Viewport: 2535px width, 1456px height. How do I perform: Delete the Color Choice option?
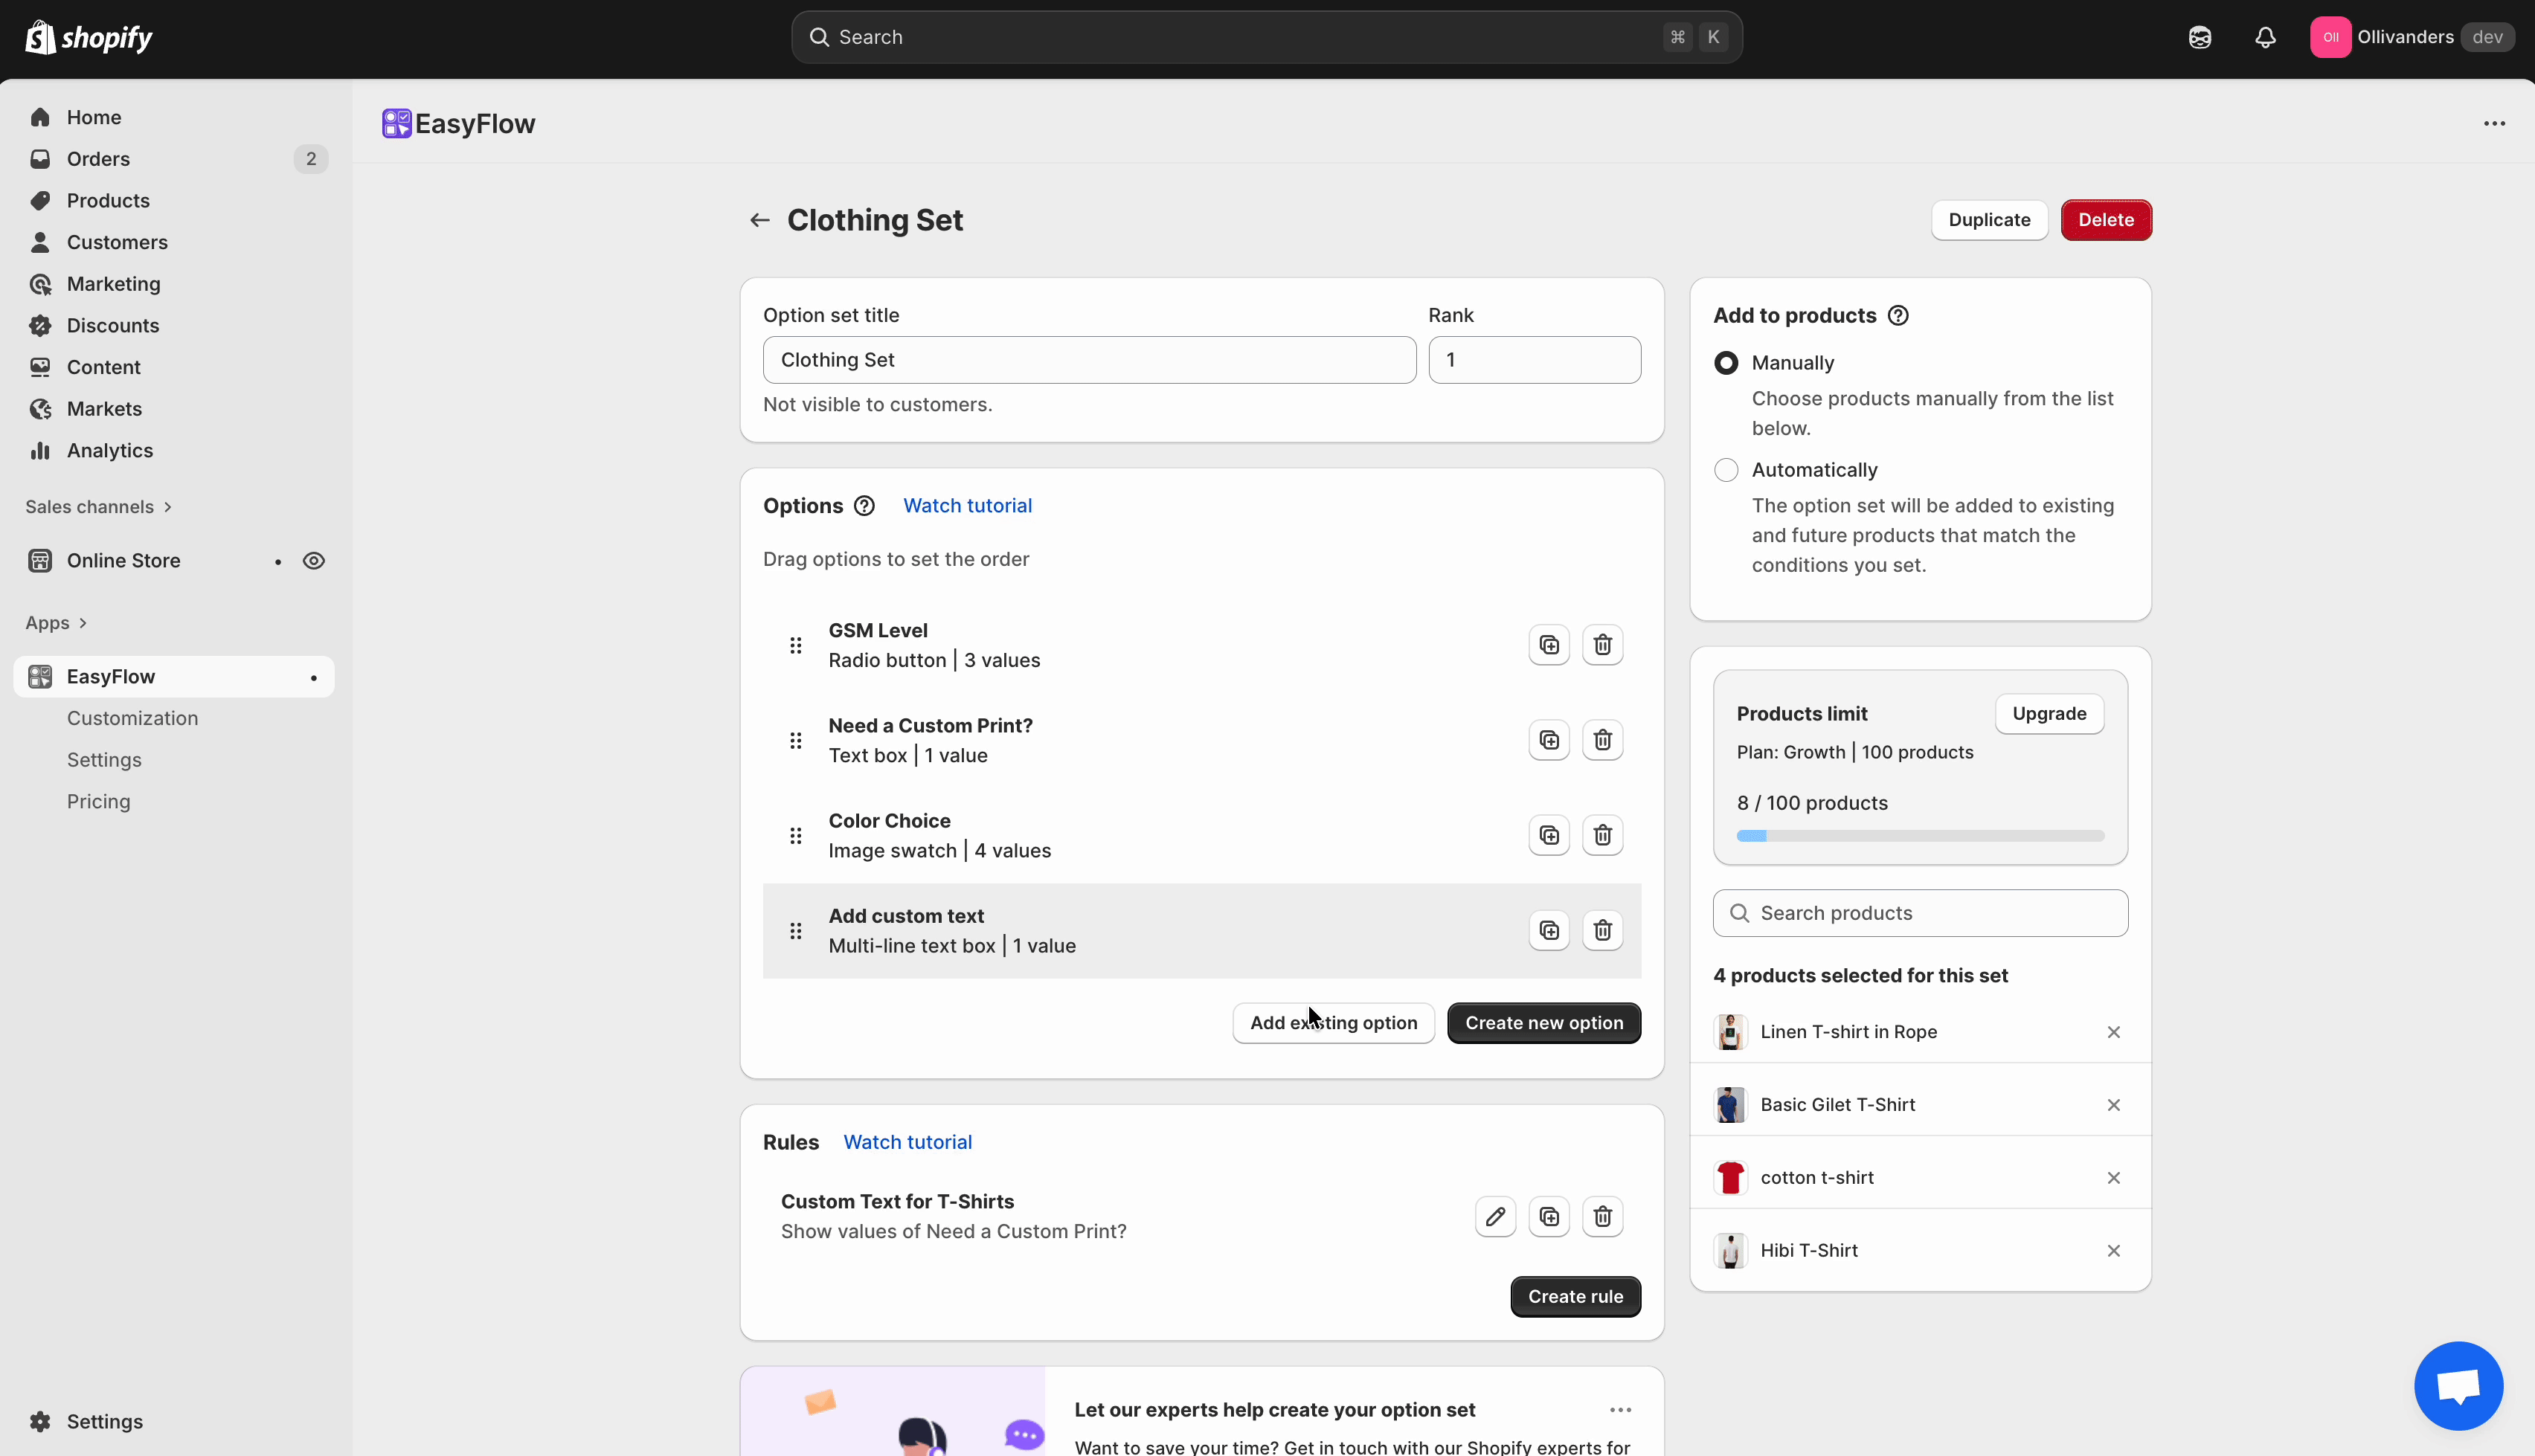[x=1601, y=835]
